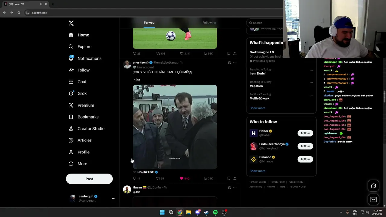
Task: Click the Post button
Action: click(x=89, y=179)
